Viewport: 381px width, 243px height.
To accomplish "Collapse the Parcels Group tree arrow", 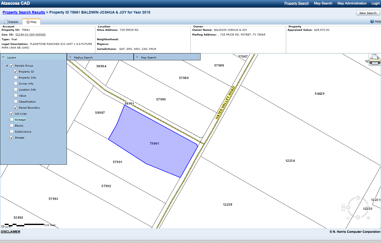I will [x=7, y=66].
